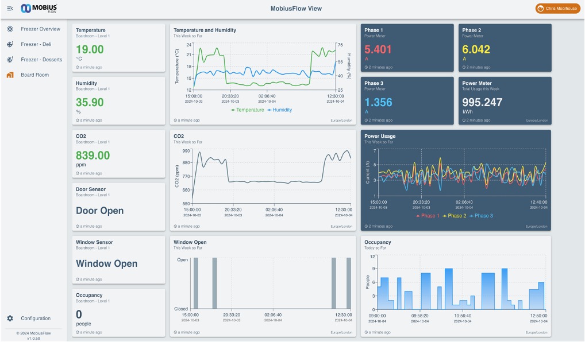Click the Configuration gear icon

point(10,318)
